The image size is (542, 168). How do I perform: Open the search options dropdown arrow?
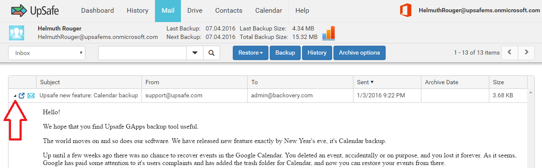pyautogui.click(x=195, y=53)
